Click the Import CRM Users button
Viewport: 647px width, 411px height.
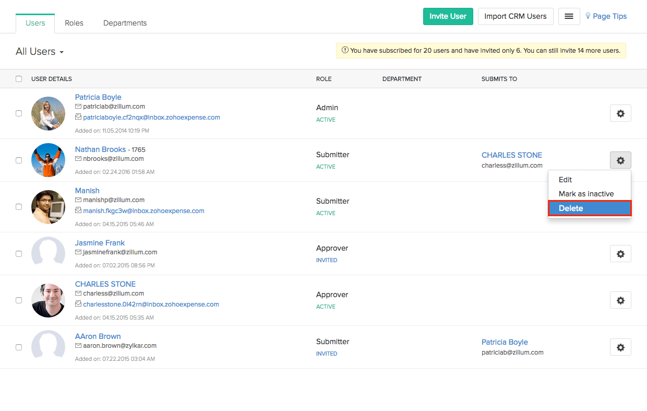[x=515, y=16]
